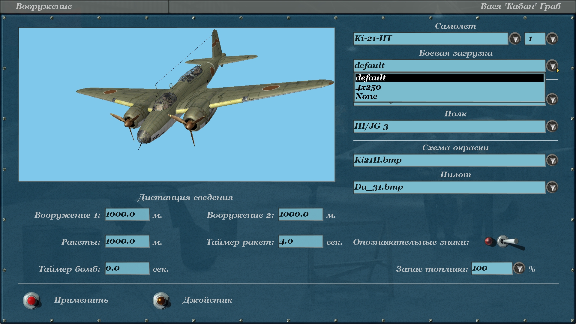
Task: Open the Схема окраски skin dropdown arrow
Action: [x=552, y=160]
